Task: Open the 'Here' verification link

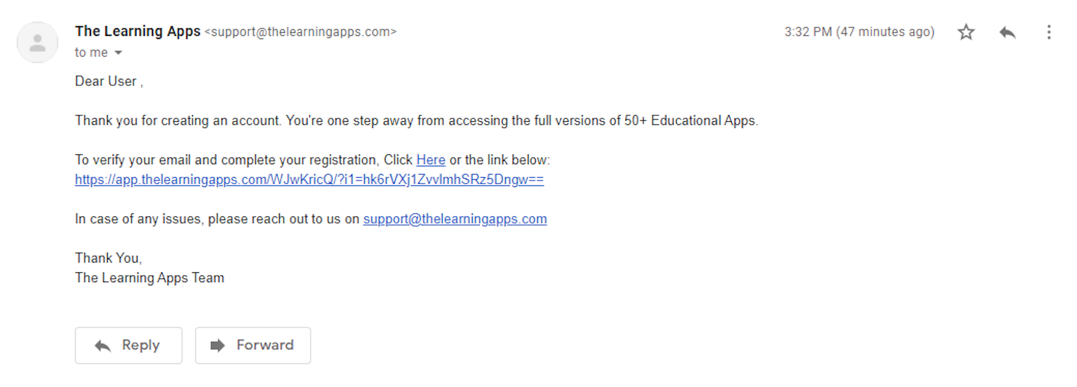Action: click(x=431, y=160)
